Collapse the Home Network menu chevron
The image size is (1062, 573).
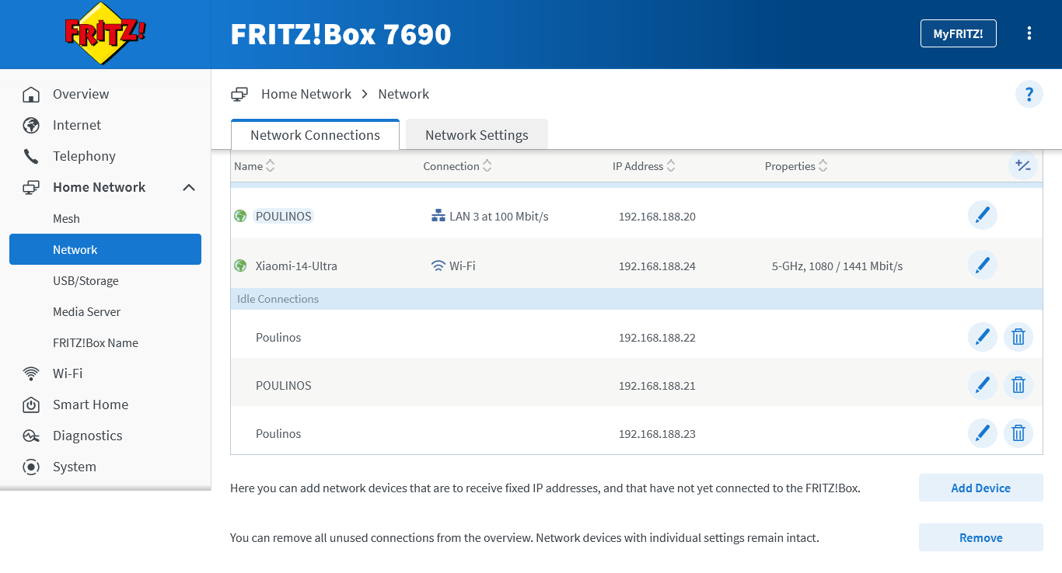click(x=189, y=187)
